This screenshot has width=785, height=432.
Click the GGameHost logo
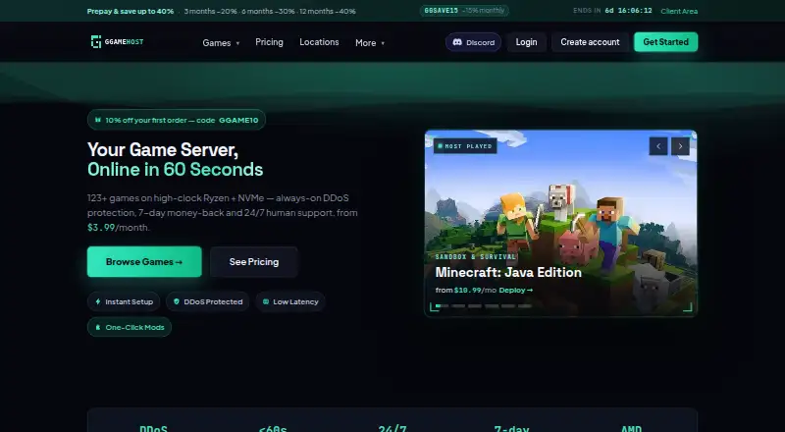tap(117, 42)
